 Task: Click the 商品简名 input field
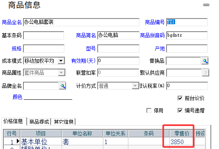(x=118, y=35)
